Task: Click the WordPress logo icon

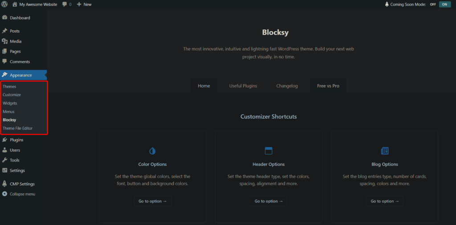Action: click(4, 4)
